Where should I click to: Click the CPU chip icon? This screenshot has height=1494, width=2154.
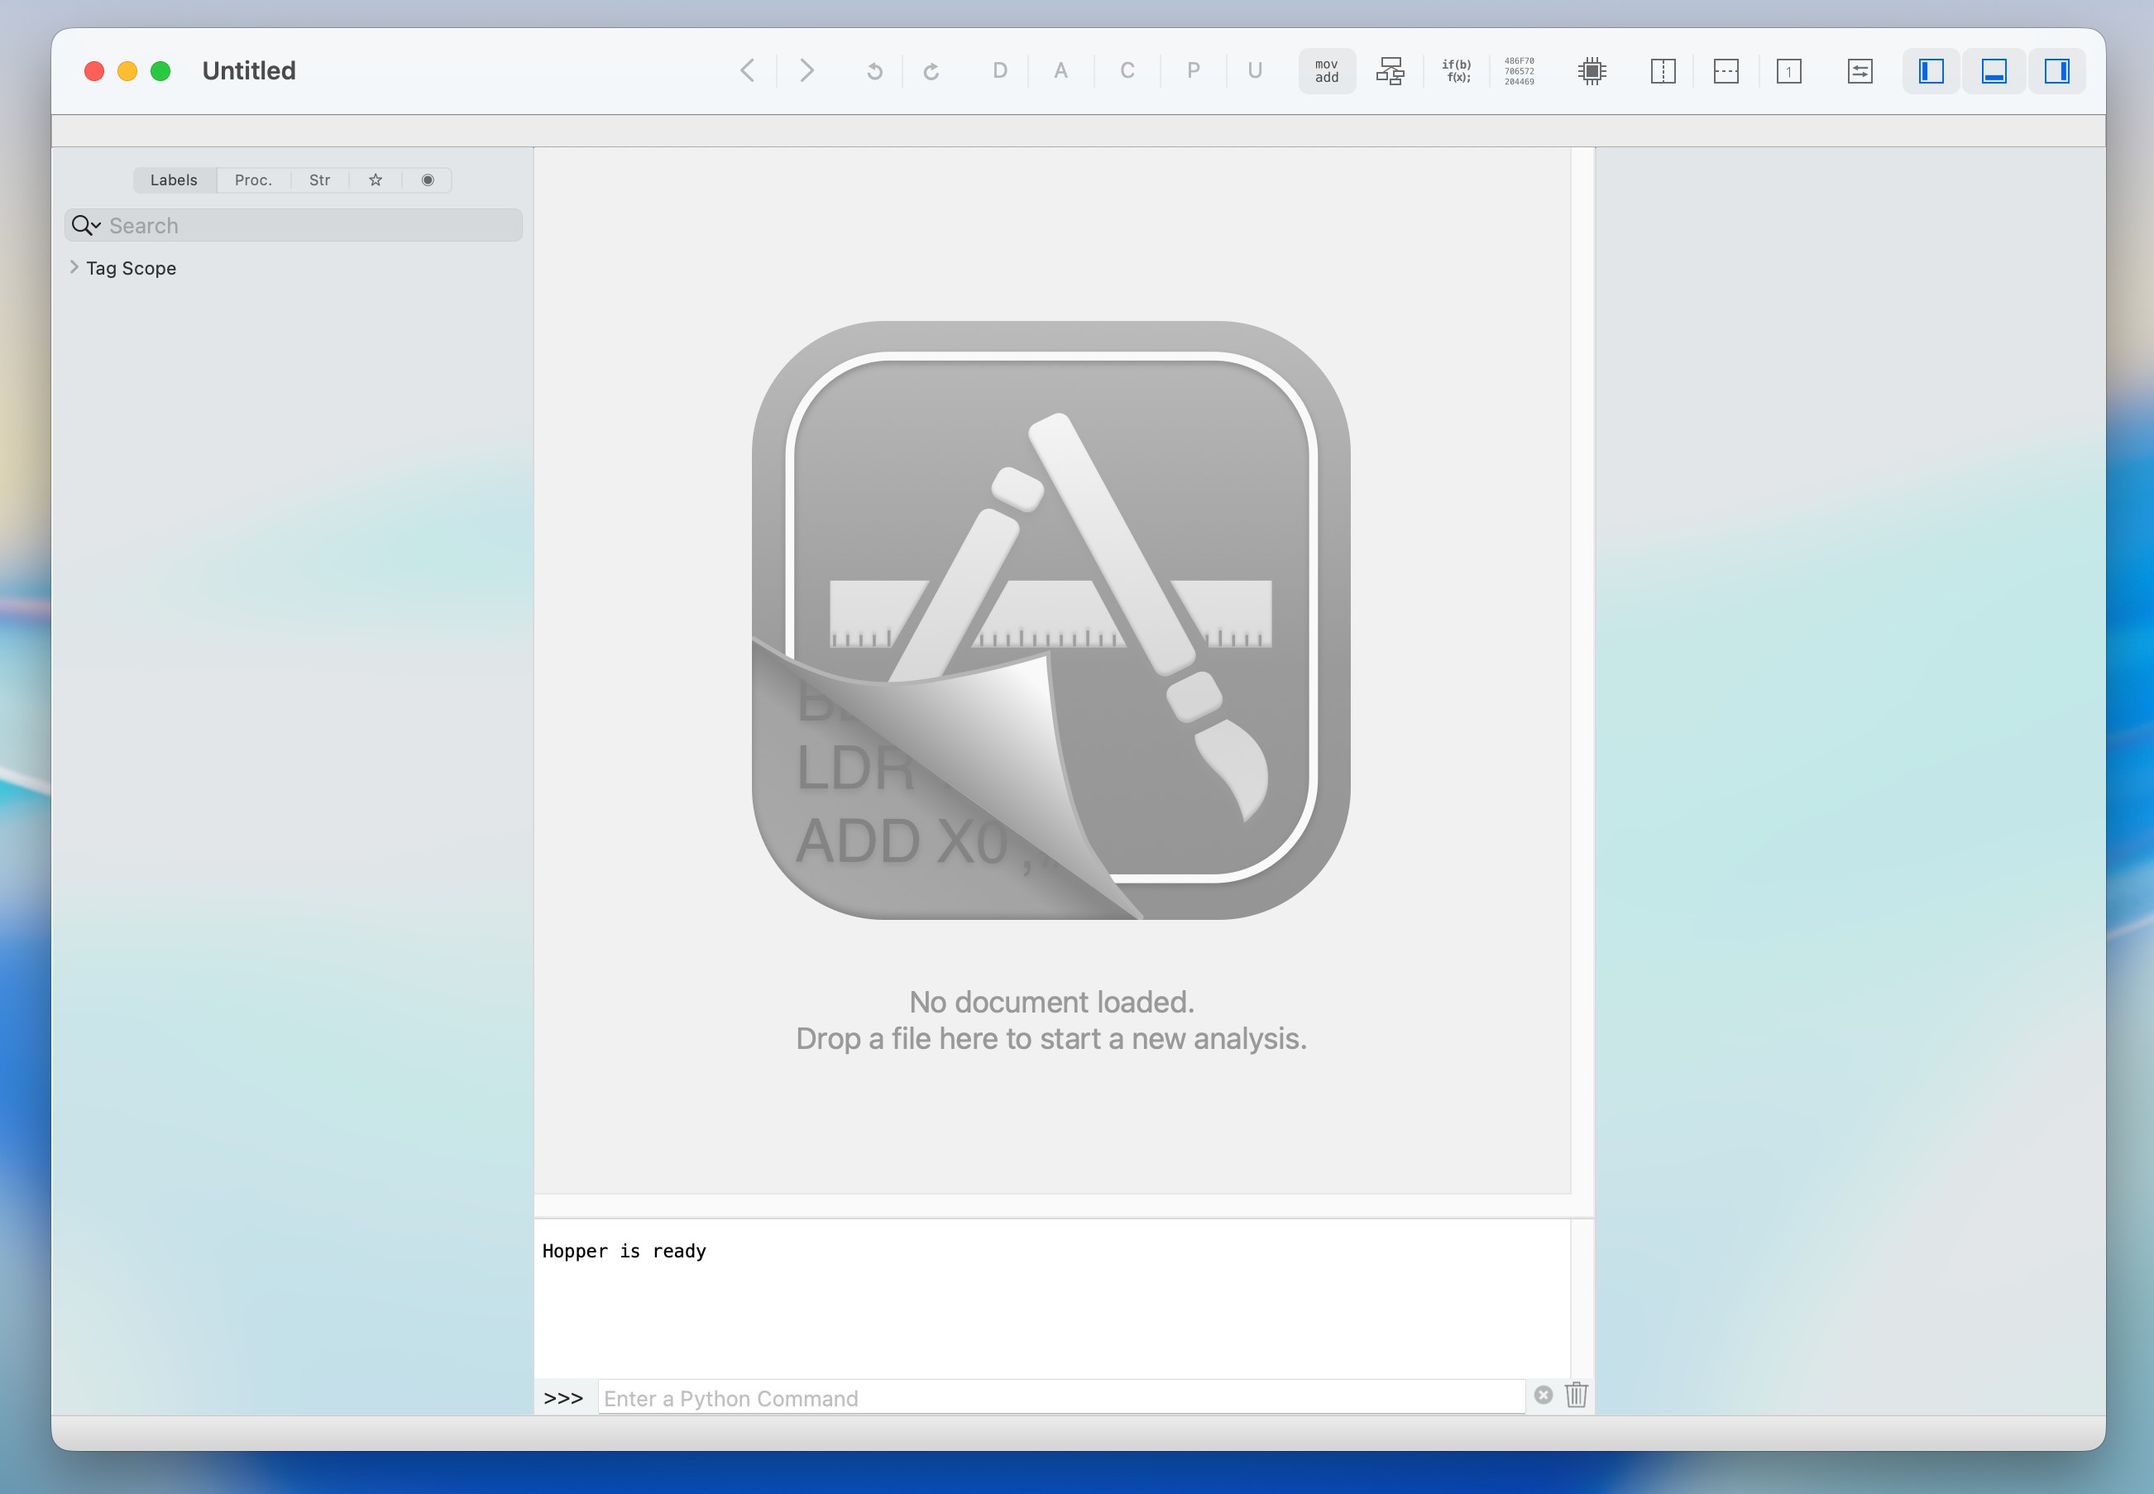coord(1592,71)
